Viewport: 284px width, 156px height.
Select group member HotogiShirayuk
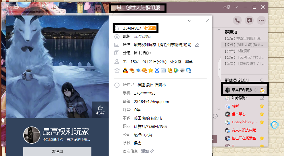[244, 122]
